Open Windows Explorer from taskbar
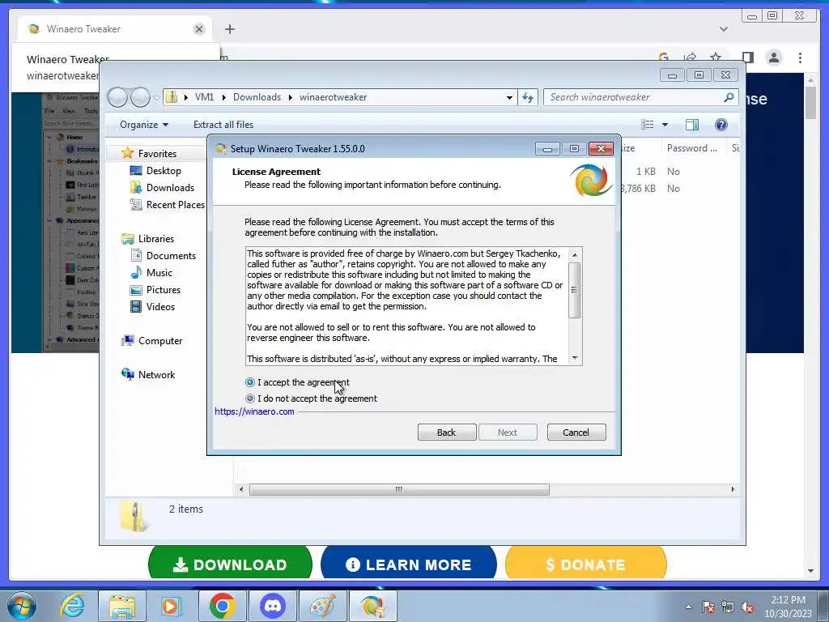Viewport: 829px width, 622px height. pyautogui.click(x=122, y=606)
